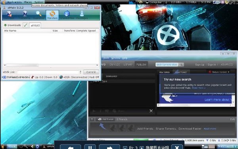Select the Transfers toolbar icon
Image resolution: width=238 pixels, height=149 pixels.
(52, 15)
